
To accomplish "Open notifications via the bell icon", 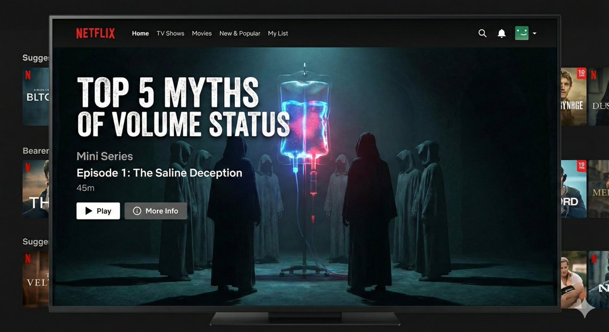I will 502,33.
